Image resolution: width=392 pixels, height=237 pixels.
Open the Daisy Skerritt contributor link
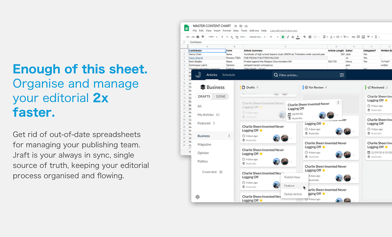pyautogui.click(x=196, y=58)
